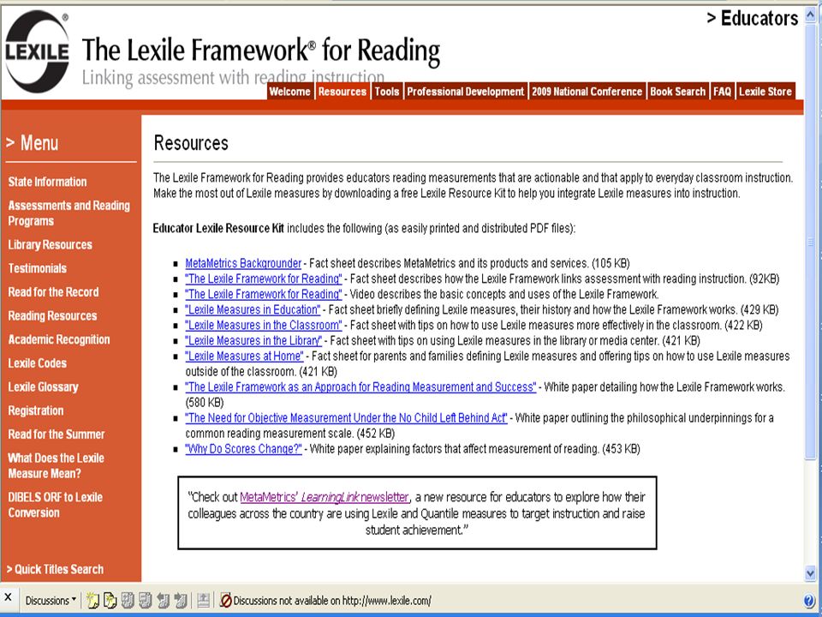
Task: Go to previous discussion with the left-arrow icon
Action: pos(163,600)
